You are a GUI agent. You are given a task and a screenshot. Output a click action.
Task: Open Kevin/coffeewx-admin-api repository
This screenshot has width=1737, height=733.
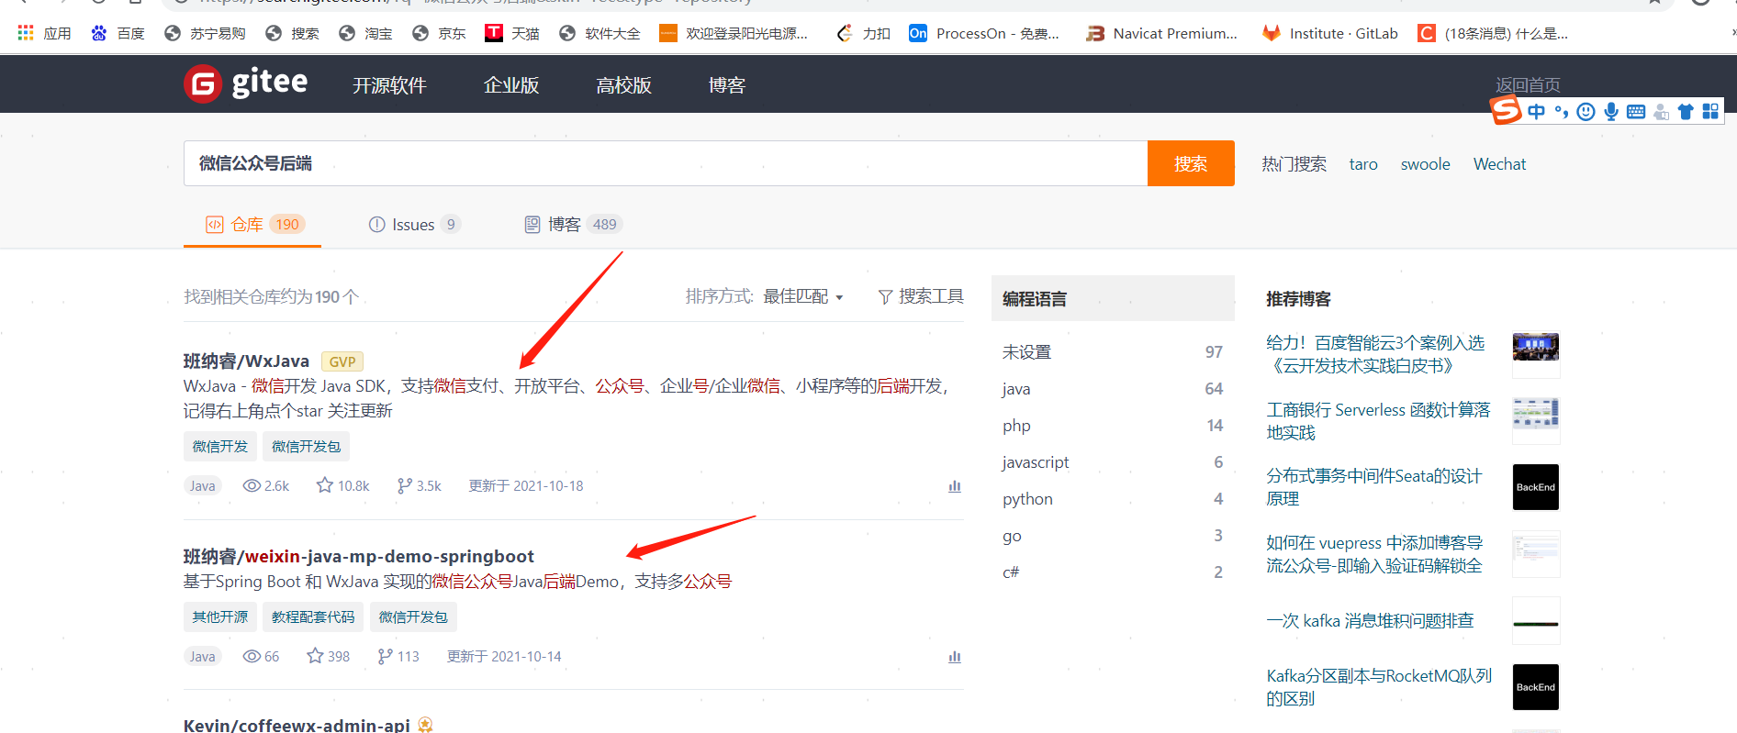tap(297, 725)
